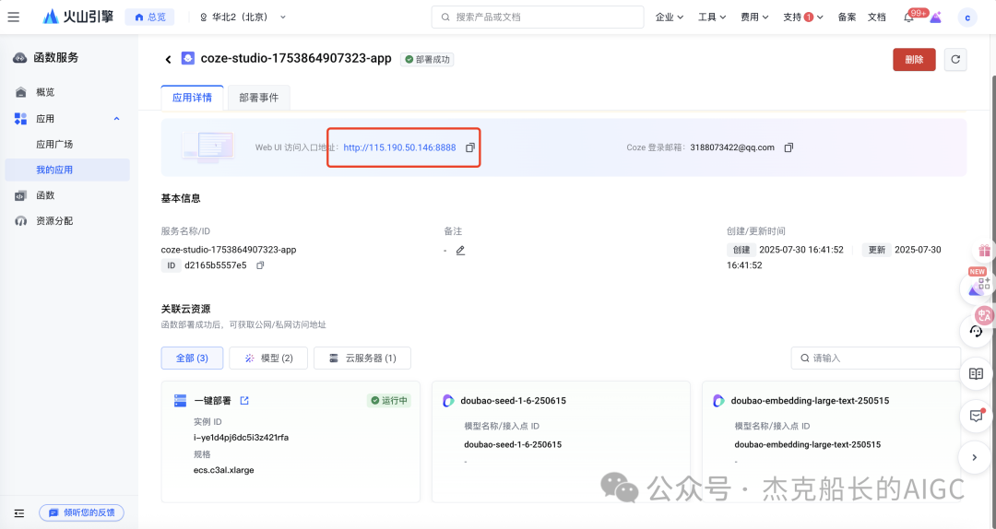996x529 pixels.
Task: Click the 函数服务 cloud icon
Action: coord(19,58)
